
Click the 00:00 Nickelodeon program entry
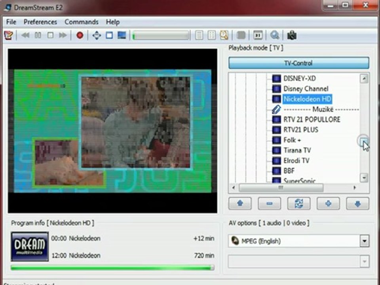(76, 238)
